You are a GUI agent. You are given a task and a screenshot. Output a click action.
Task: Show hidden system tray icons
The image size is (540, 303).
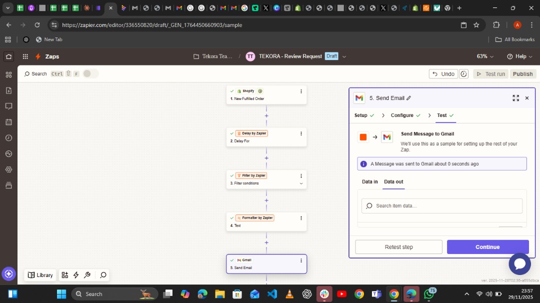click(466, 294)
